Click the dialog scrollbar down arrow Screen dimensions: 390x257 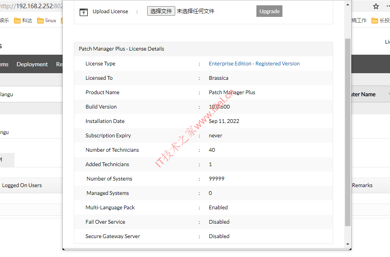[348, 244]
